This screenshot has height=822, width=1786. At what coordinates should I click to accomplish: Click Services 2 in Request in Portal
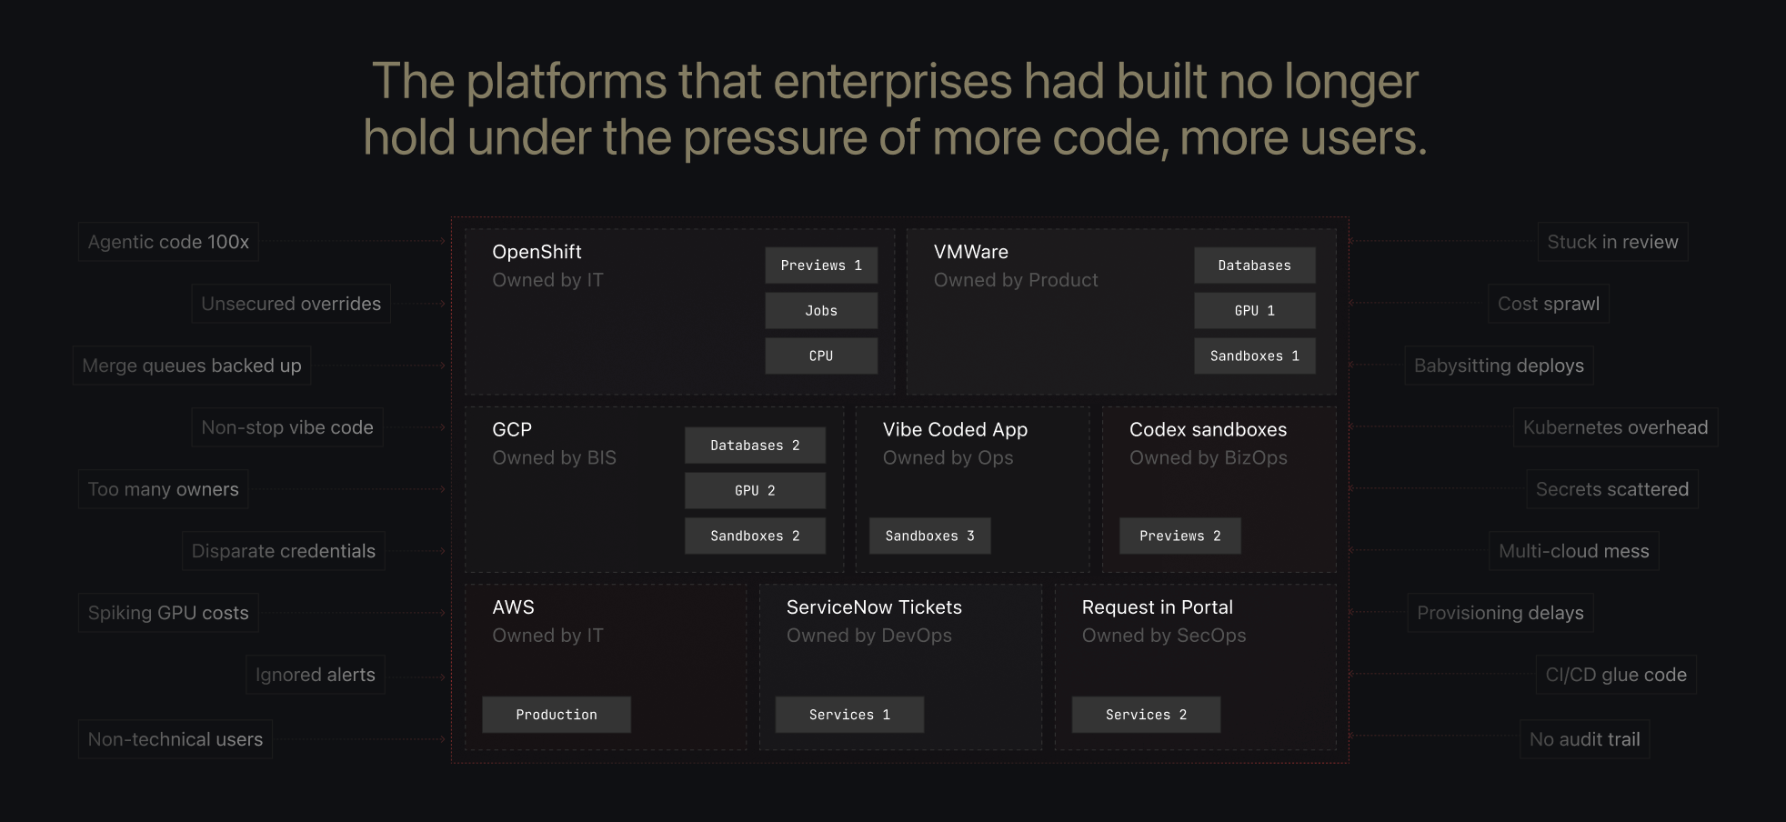coord(1146,715)
